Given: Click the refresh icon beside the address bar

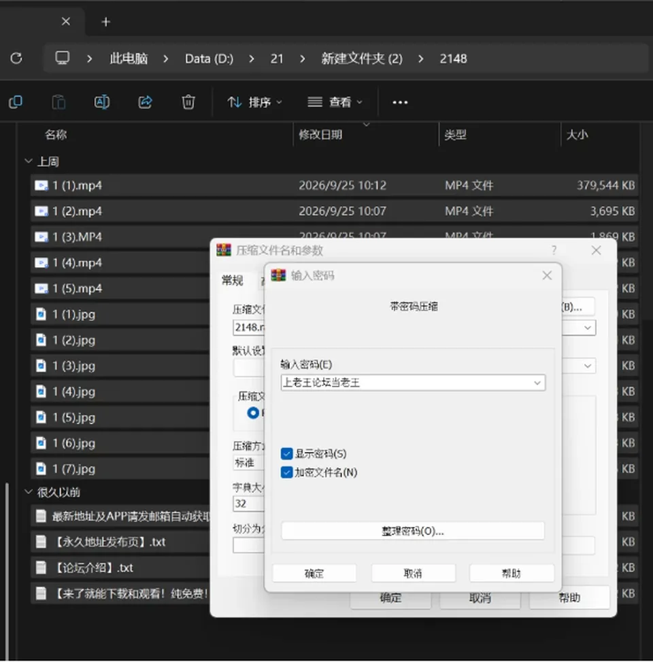Looking at the screenshot, I should [x=16, y=58].
